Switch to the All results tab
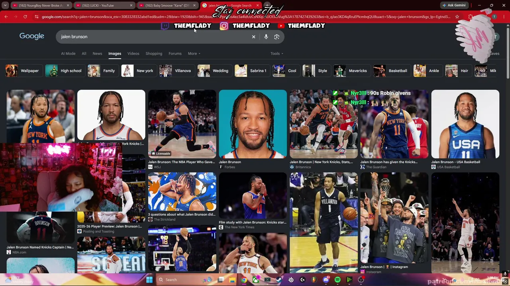Screen dimensions: 510x286 pyautogui.click(x=84, y=54)
